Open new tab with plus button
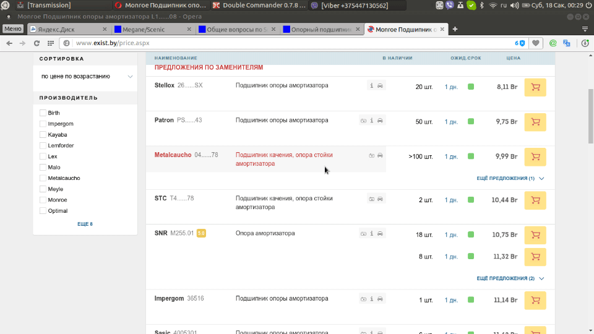Screen dimensions: 594x334 [455, 29]
